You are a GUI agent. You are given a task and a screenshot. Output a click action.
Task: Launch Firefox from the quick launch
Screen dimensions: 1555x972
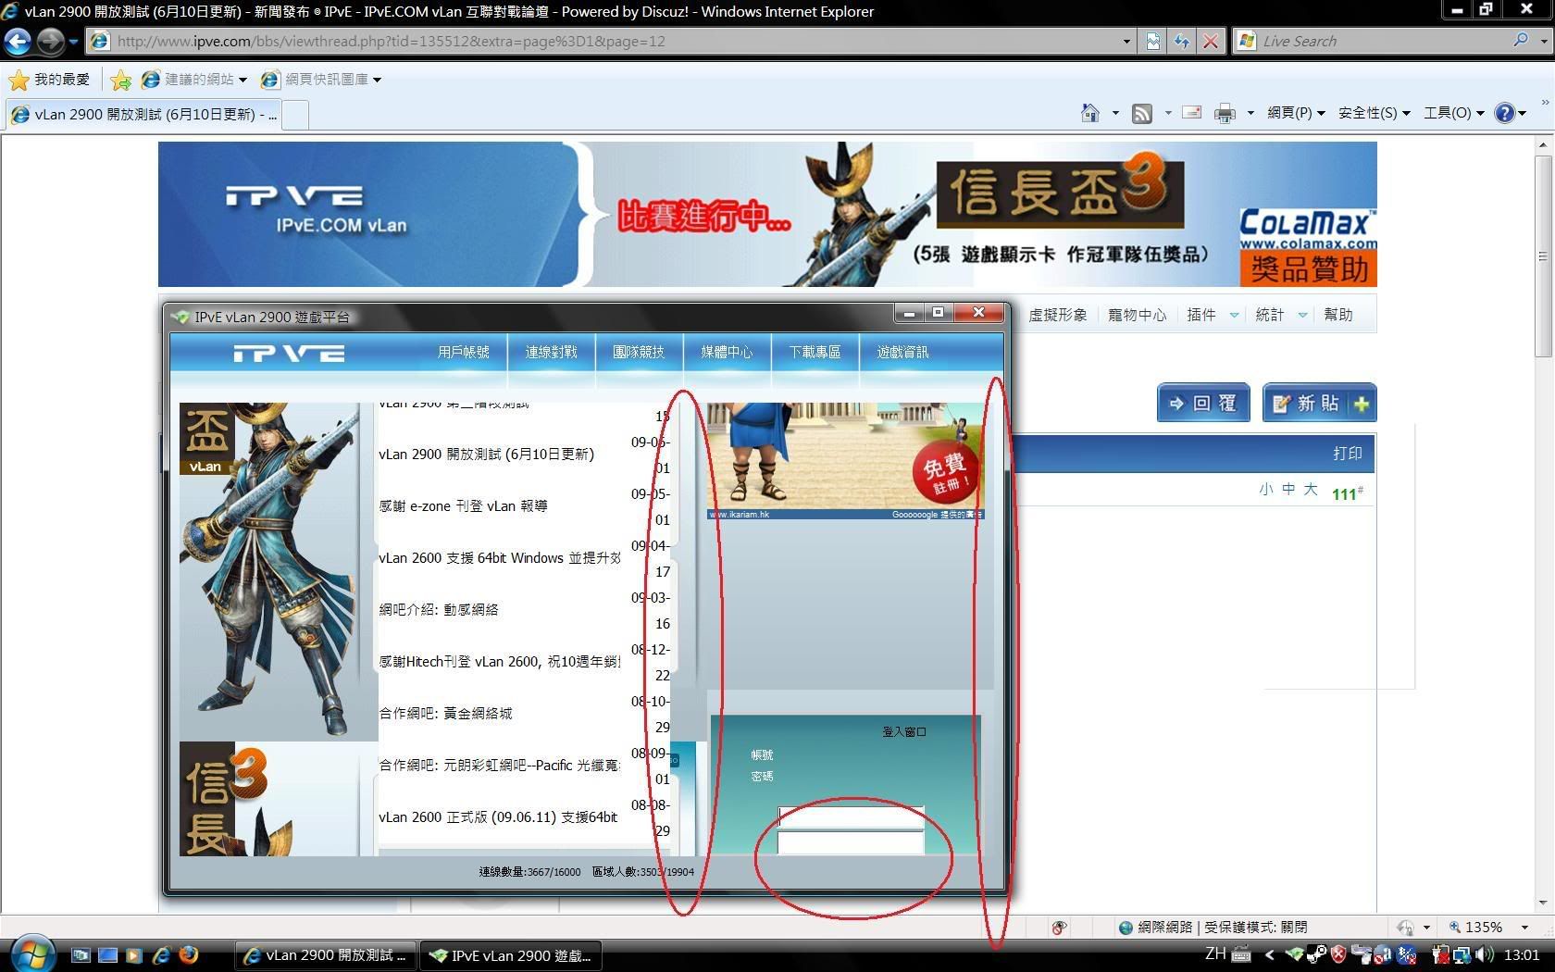[189, 954]
